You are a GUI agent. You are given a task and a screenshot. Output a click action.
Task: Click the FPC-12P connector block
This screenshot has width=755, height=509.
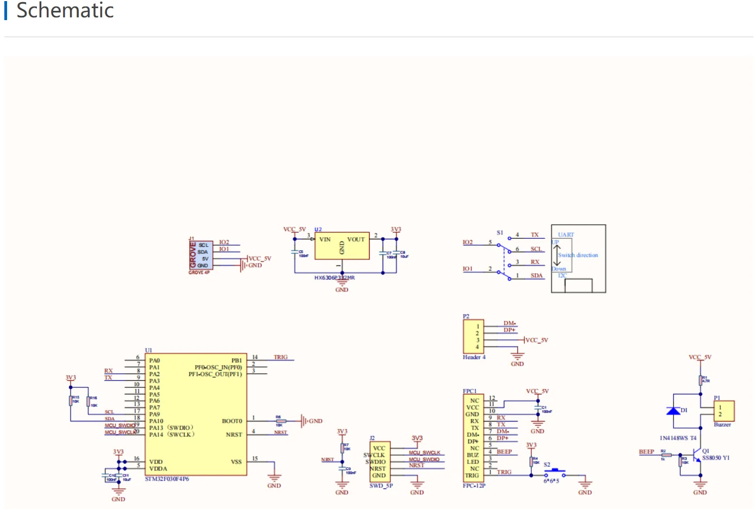473,438
